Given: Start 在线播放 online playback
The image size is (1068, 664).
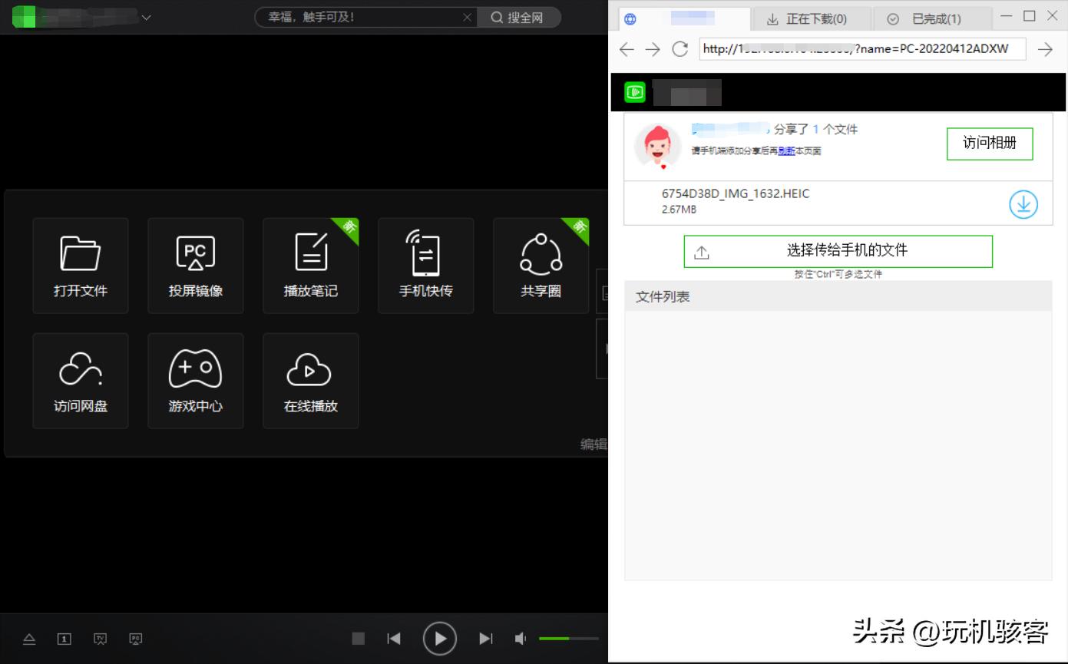Looking at the screenshot, I should tap(310, 381).
